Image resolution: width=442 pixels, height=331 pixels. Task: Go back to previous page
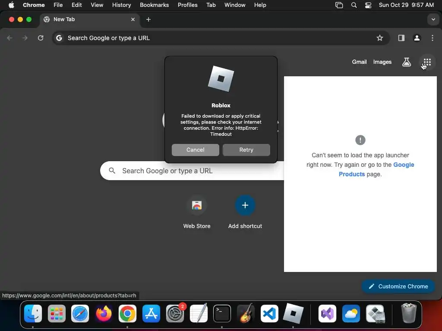click(10, 38)
